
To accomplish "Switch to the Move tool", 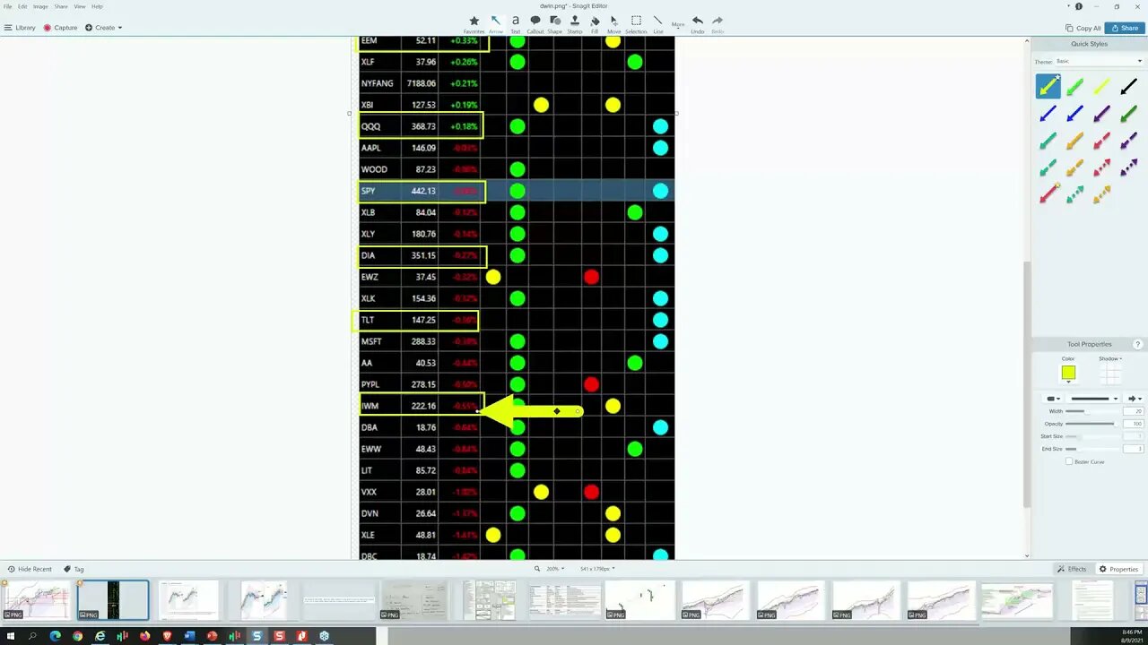I will point(614,23).
